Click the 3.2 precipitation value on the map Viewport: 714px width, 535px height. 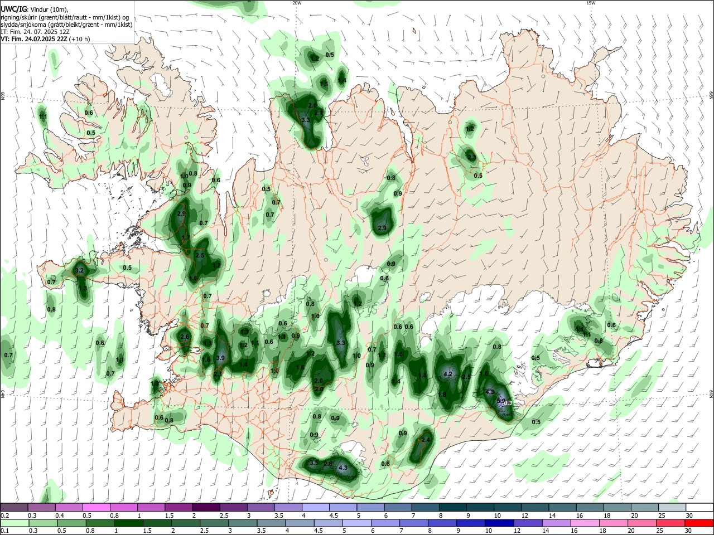pos(79,270)
